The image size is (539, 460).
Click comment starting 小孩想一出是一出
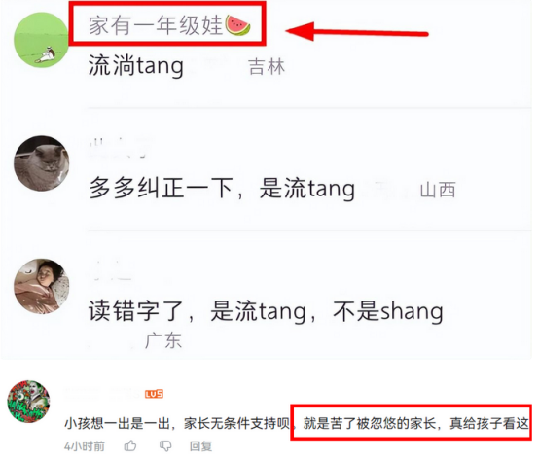tap(297, 423)
